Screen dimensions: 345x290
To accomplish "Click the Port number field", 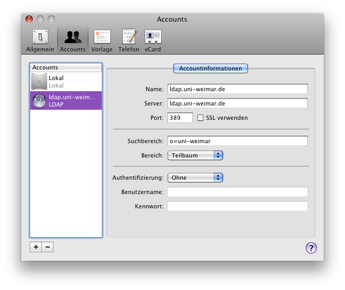I will point(180,118).
